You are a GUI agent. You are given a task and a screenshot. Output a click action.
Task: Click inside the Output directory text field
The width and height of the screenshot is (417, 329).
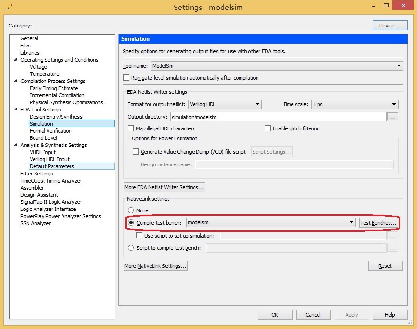pyautogui.click(x=278, y=117)
